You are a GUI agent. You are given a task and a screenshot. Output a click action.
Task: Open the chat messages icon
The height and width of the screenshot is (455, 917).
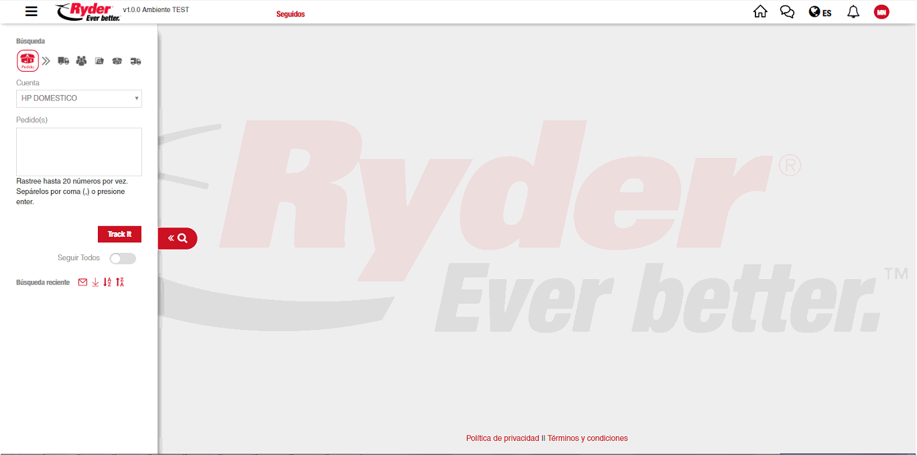tap(787, 12)
